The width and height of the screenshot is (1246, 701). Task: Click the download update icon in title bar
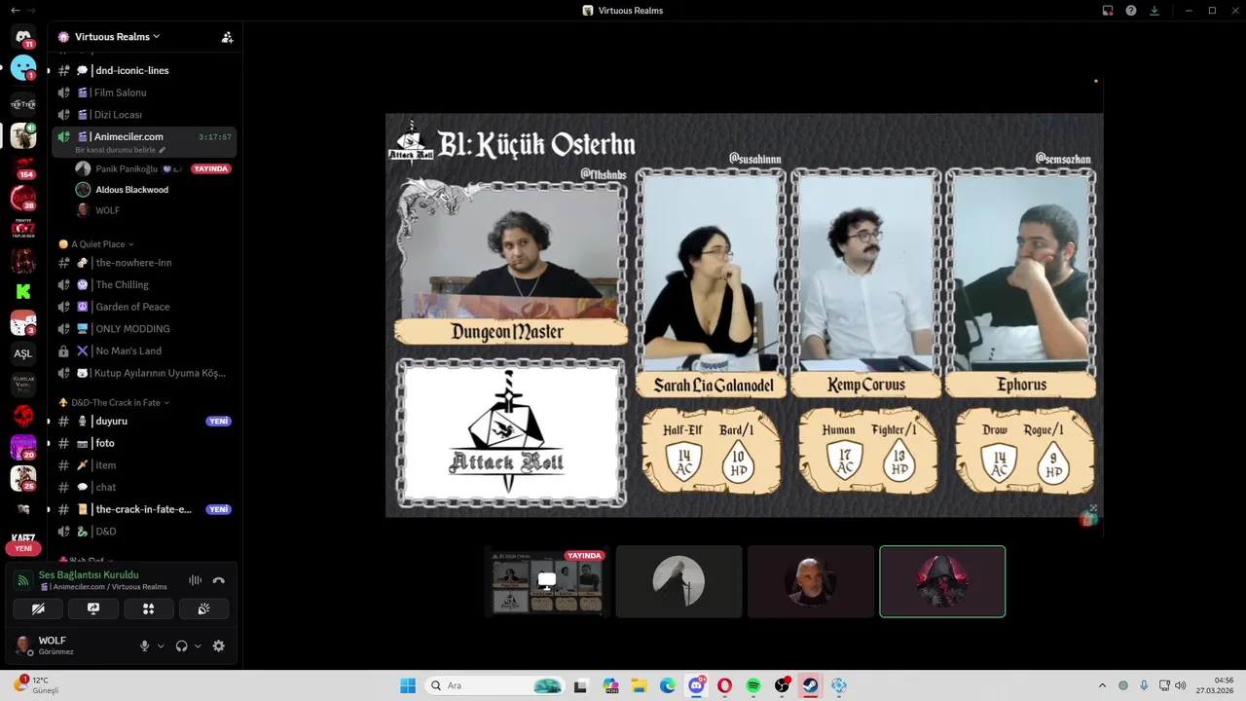[1154, 11]
